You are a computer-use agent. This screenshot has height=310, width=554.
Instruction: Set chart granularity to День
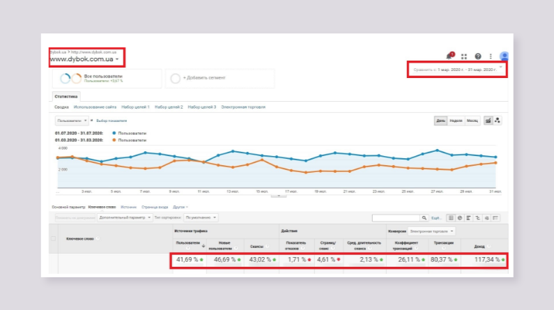(440, 121)
